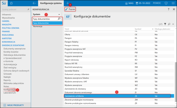Open the MAGAZYN module
Image resolution: width=177 pixels, height=108 pixels.
6,25
